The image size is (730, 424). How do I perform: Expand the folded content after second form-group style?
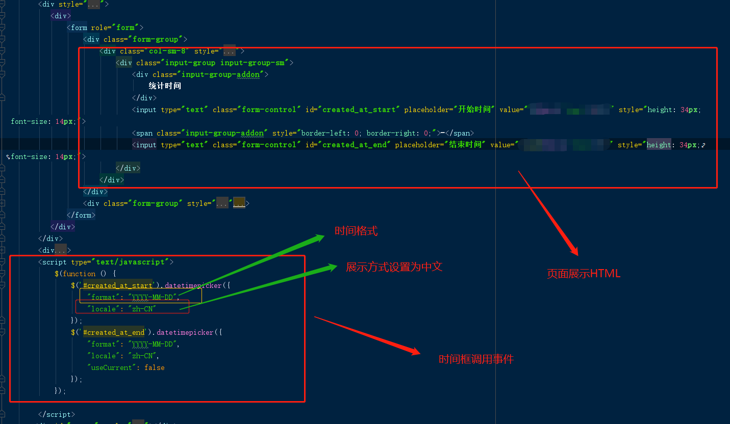click(239, 203)
